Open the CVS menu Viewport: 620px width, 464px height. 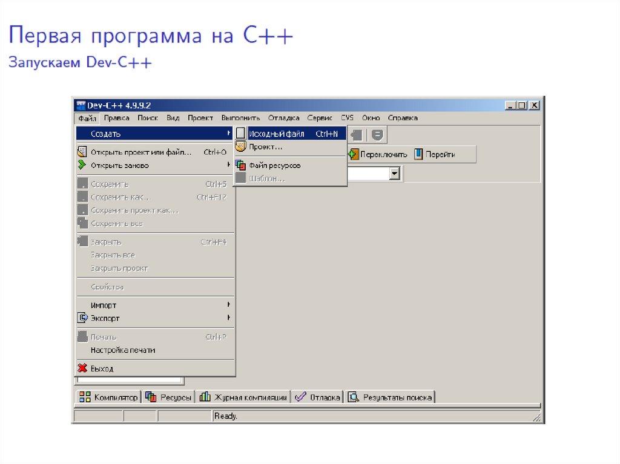point(347,118)
